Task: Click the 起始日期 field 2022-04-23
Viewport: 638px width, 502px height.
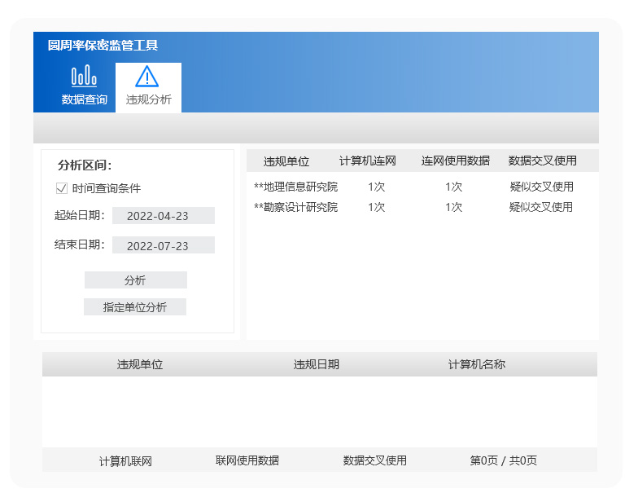Action: click(163, 215)
